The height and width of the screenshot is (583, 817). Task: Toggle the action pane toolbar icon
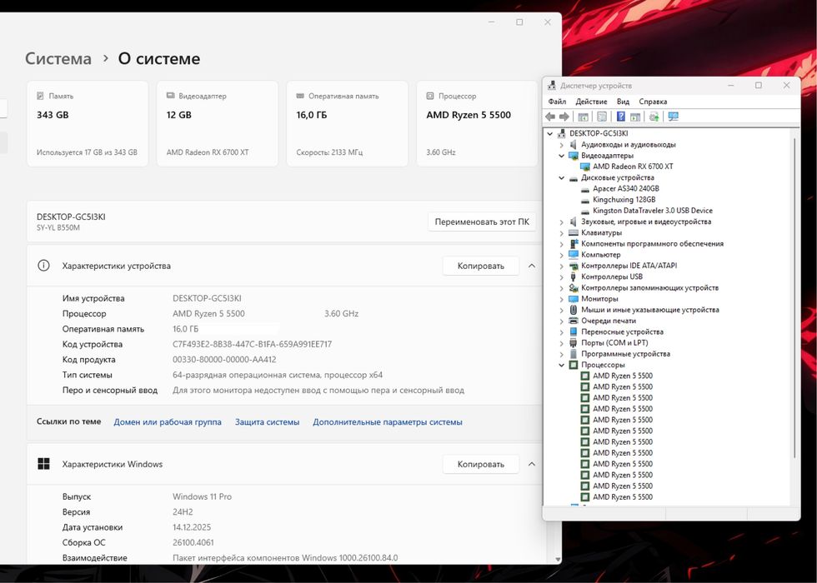[634, 117]
